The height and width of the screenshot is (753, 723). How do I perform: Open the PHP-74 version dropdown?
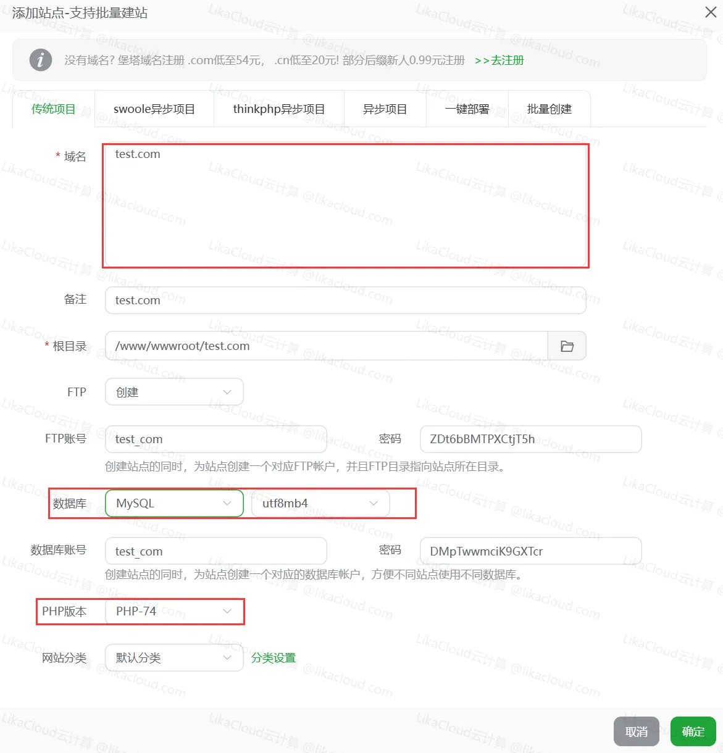tap(173, 611)
